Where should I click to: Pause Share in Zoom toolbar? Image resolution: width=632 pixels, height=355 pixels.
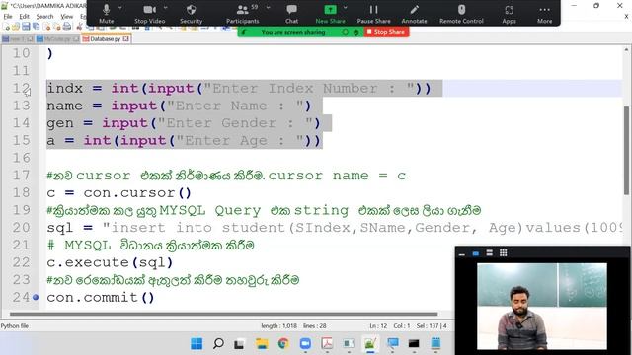tap(373, 13)
